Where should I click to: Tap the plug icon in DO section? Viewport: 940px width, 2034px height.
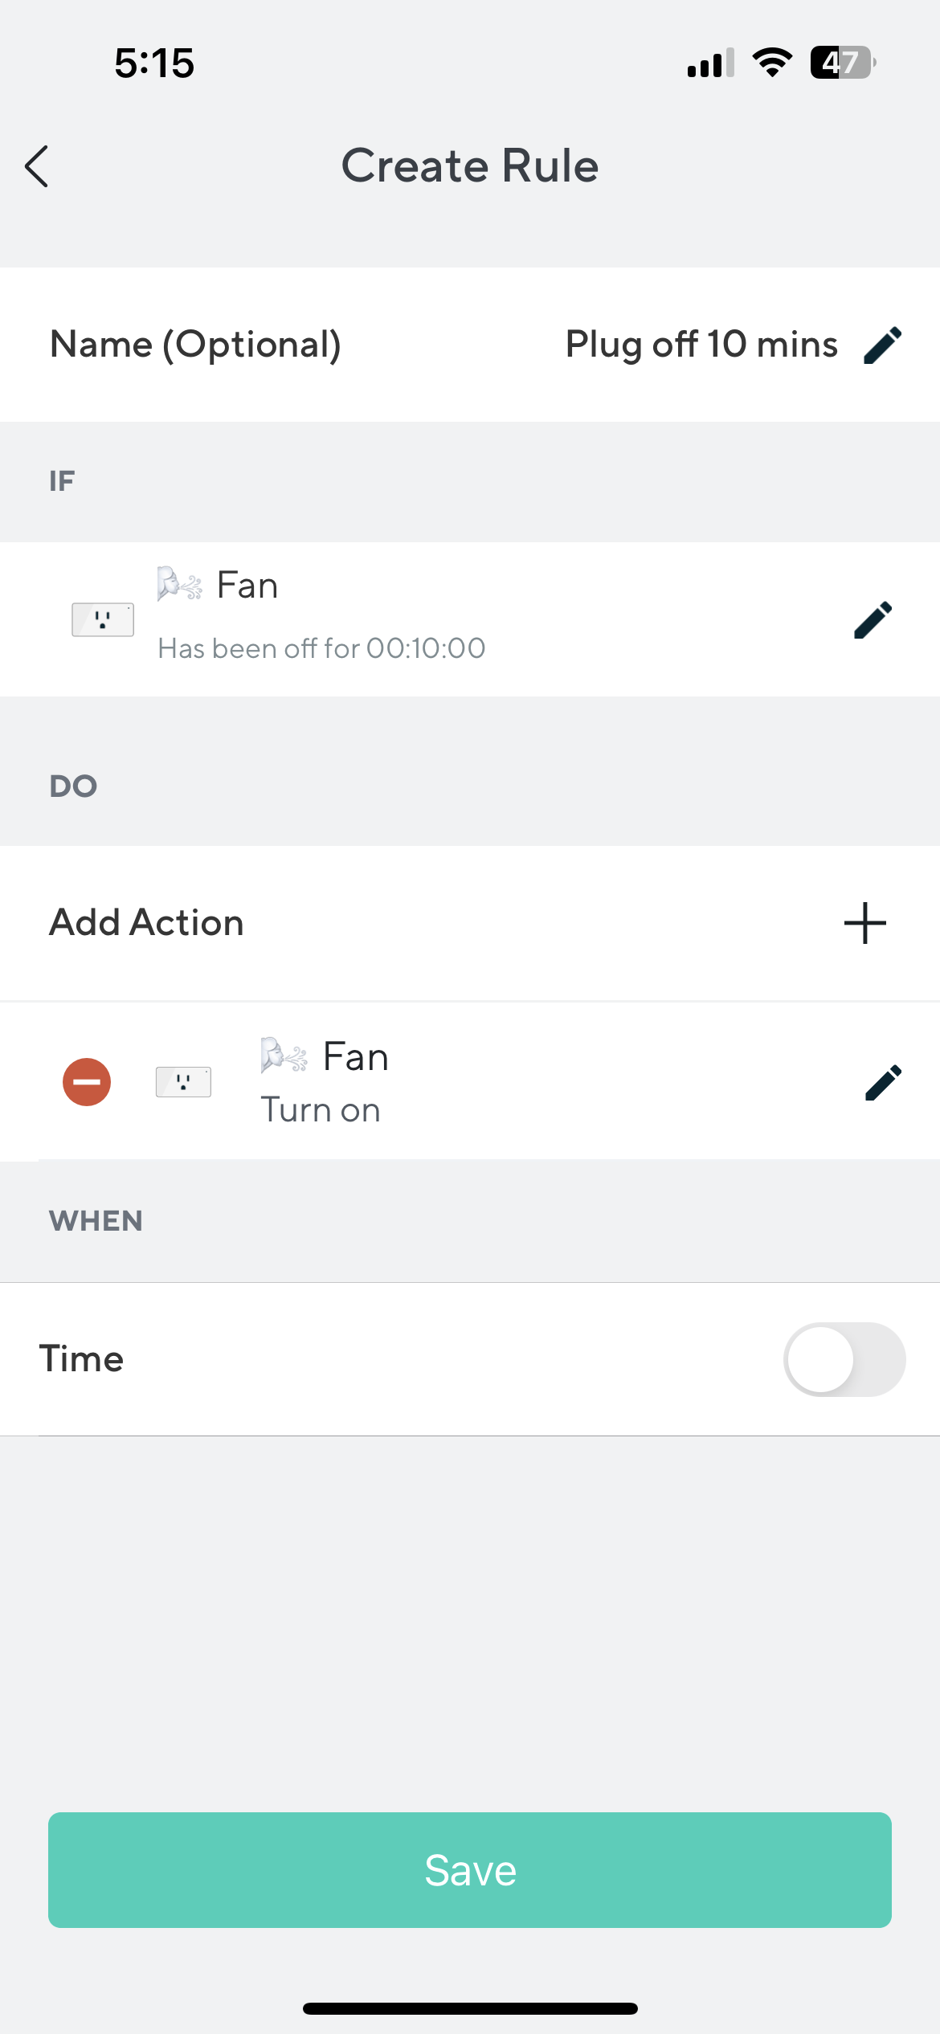click(x=183, y=1082)
